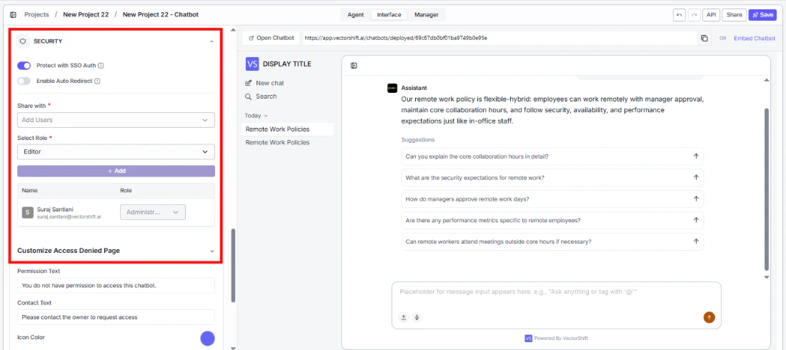The width and height of the screenshot is (786, 350).
Task: Click the chat conversation scrollbar thumb
Action: click(x=766, y=189)
